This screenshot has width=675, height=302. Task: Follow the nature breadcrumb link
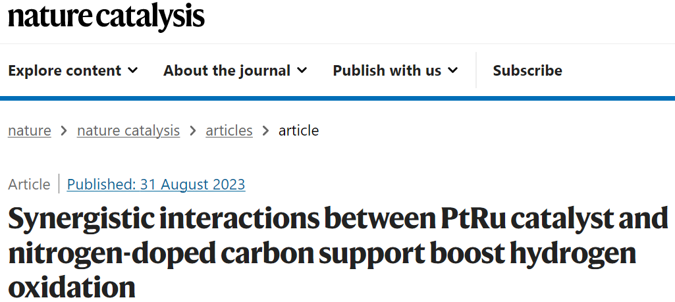(x=29, y=130)
